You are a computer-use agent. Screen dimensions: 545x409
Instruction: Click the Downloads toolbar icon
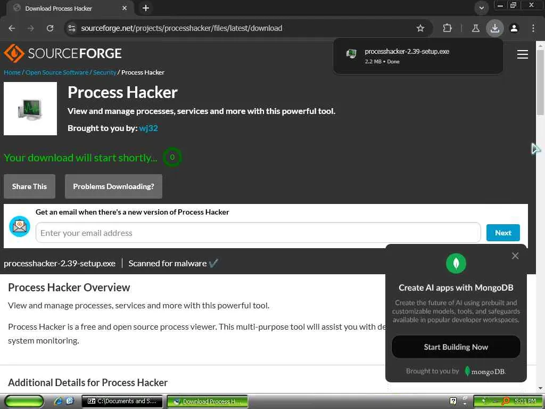click(495, 28)
